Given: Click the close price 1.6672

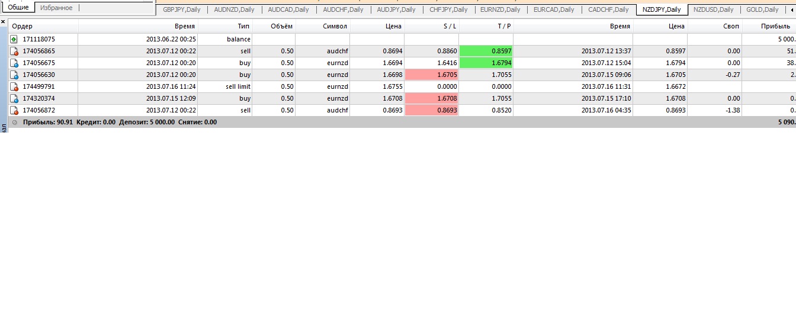Looking at the screenshot, I should [676, 86].
